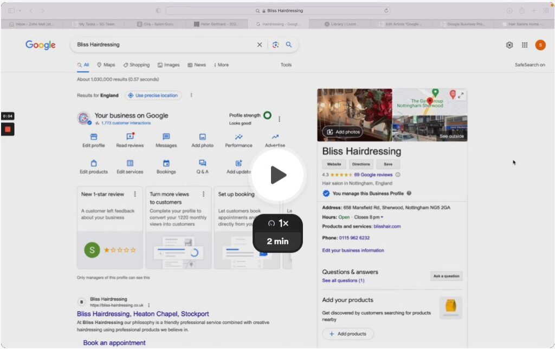Open Performance icon
555x349 pixels.
[238, 137]
